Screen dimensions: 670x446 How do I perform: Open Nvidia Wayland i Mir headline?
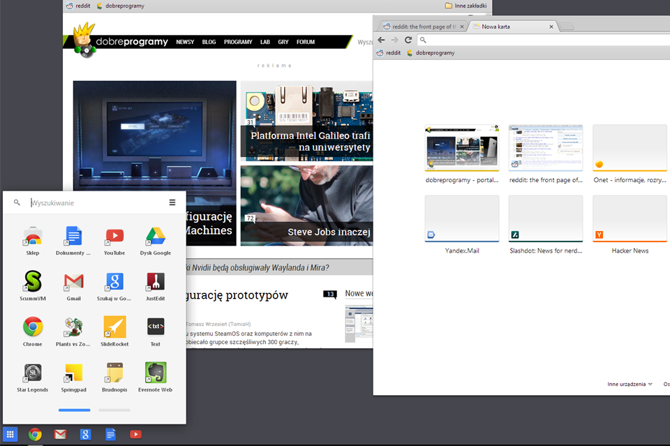point(258,268)
